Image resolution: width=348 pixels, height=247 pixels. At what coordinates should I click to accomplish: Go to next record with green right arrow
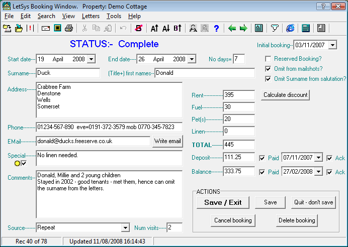[243, 28]
